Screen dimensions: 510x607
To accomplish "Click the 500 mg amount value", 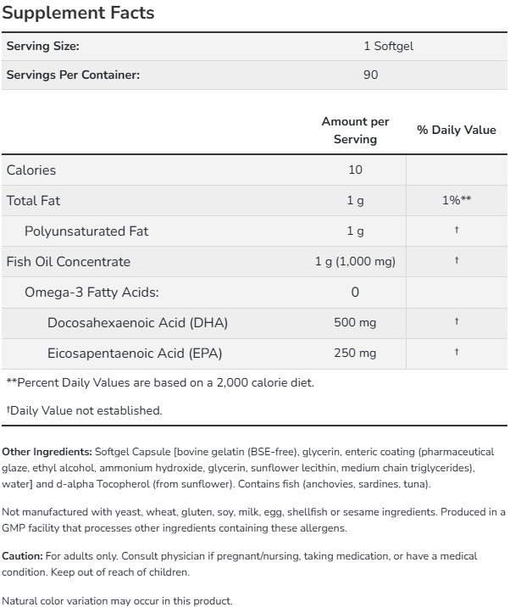I will [x=355, y=323].
